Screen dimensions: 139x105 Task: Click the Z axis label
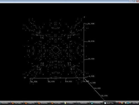coord(84,17)
